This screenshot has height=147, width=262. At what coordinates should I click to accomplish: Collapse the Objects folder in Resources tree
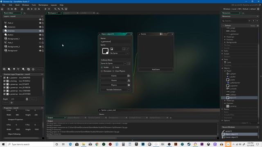(222, 68)
